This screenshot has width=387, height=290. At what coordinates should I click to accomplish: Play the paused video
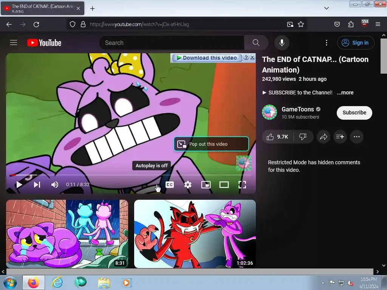(x=19, y=184)
